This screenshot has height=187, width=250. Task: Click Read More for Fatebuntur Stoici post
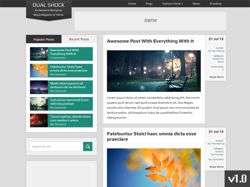[216, 167]
